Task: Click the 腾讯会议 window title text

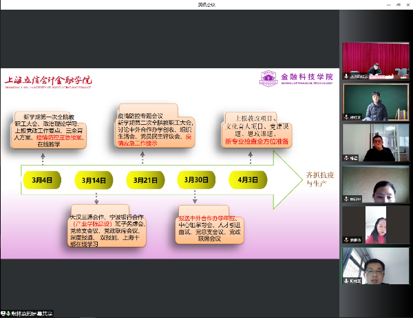Action: coord(206,4)
